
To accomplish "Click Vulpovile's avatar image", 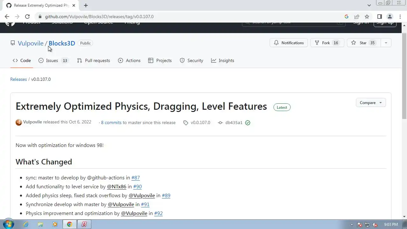I will [x=19, y=122].
